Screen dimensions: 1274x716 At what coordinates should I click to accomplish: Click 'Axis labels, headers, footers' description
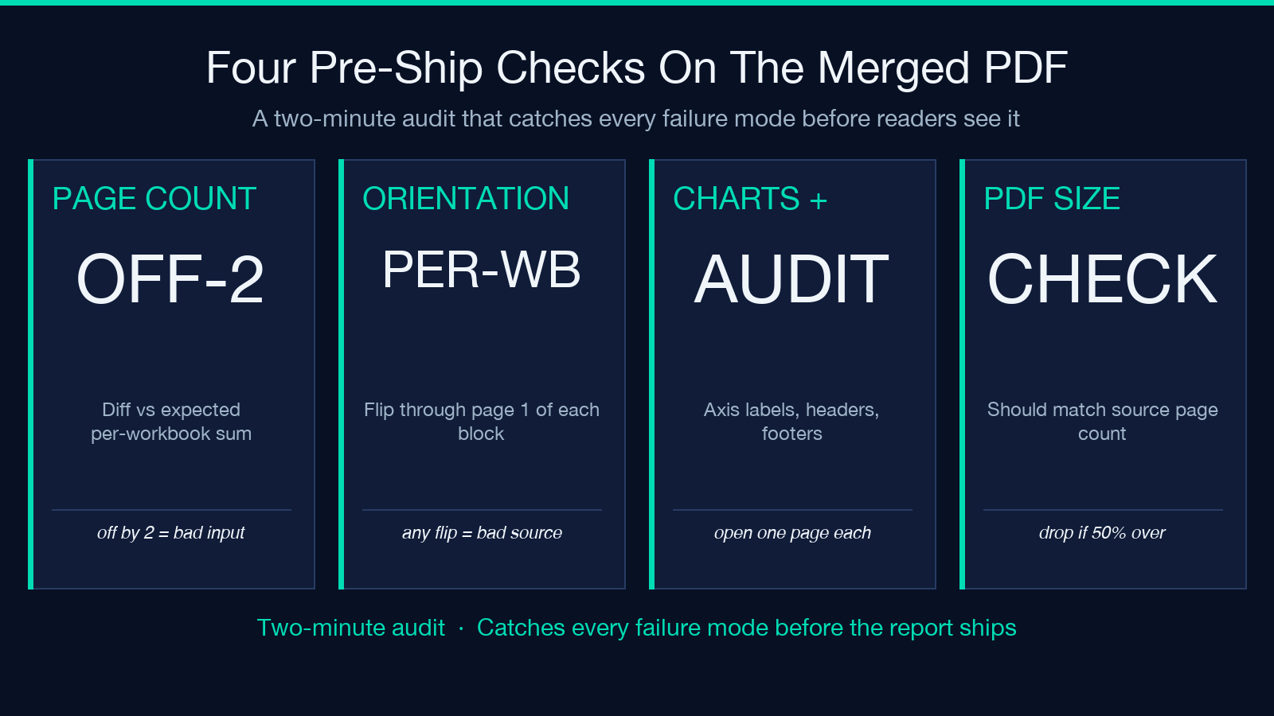(x=792, y=422)
